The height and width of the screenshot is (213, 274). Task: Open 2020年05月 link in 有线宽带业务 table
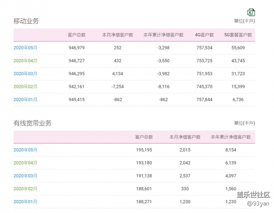click(25, 150)
